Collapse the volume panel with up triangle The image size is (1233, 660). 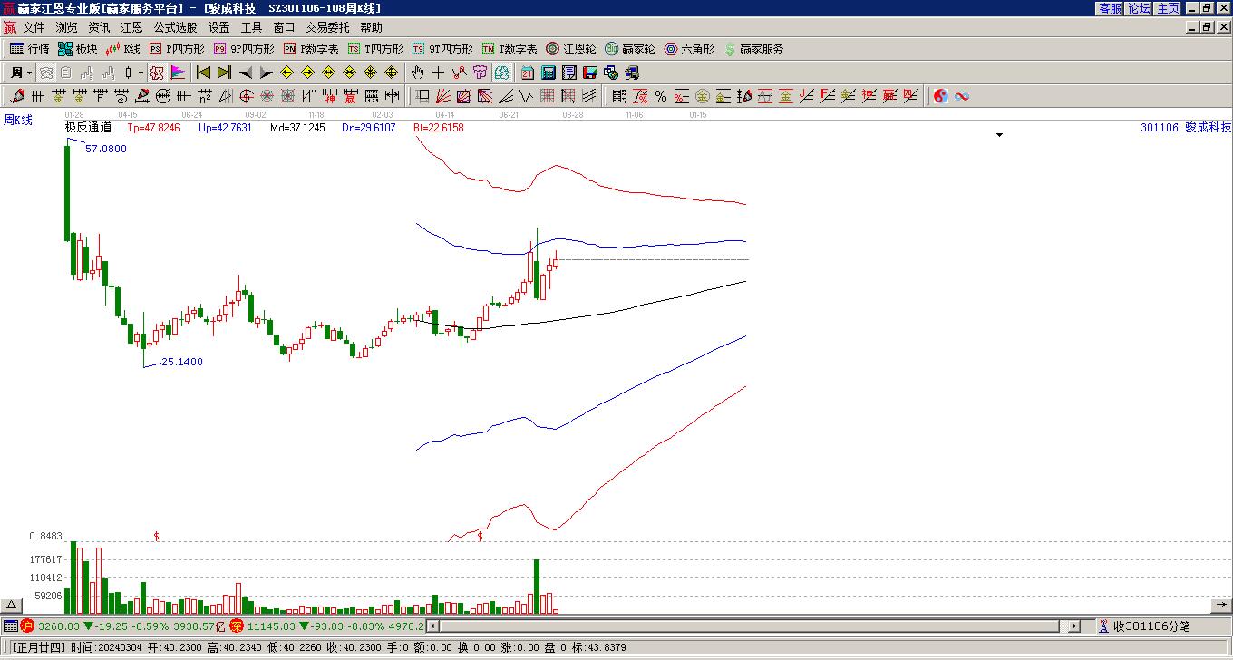tap(11, 606)
